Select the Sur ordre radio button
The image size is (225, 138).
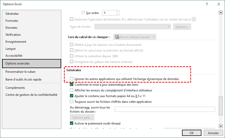(x=83, y=12)
